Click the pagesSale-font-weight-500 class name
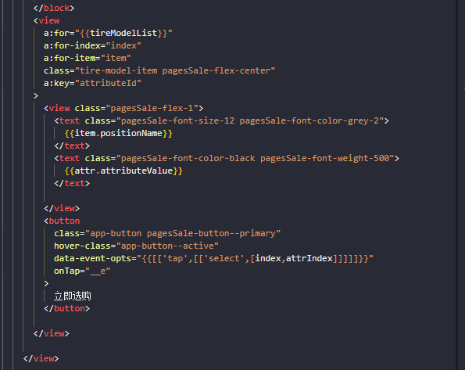Screen dimensions: 465x370 coord(325,158)
